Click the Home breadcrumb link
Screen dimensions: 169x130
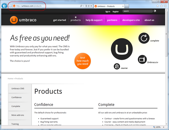click(10, 79)
